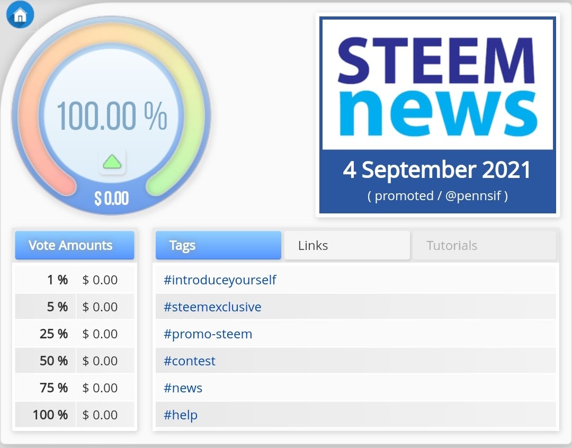This screenshot has width=572, height=448.
Task: Click the home icon button
Action: tap(20, 15)
